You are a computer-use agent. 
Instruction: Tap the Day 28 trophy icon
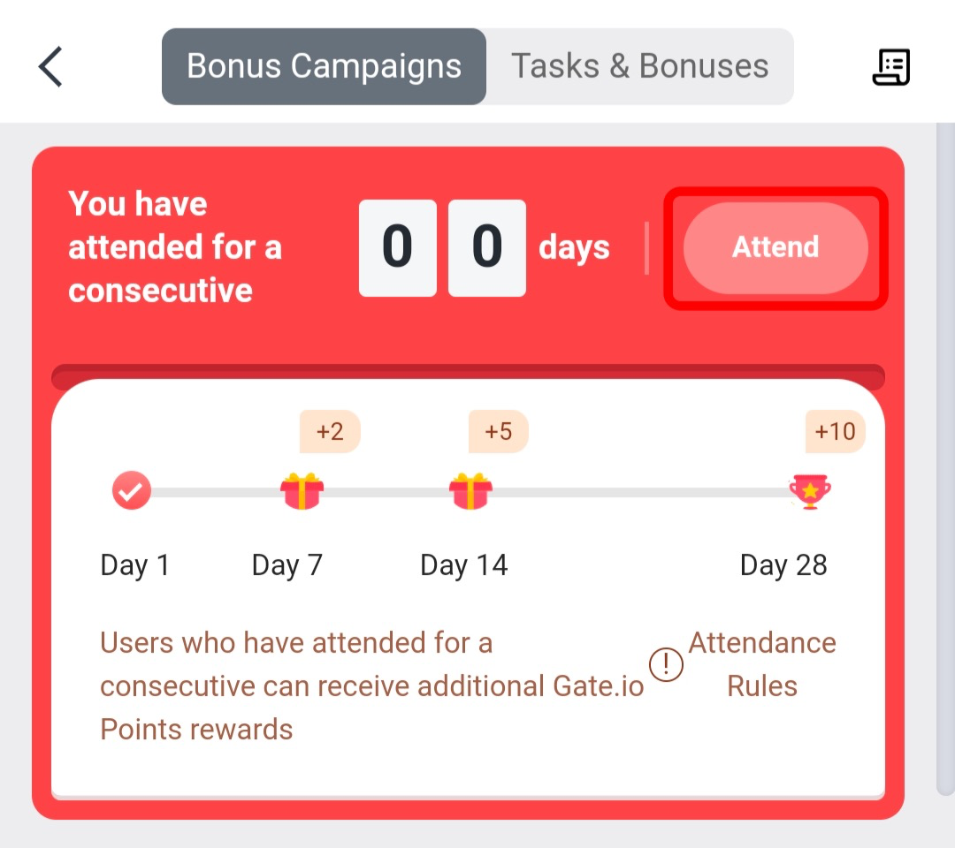point(810,491)
